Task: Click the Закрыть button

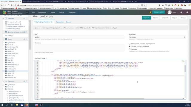Action: coord(175,18)
